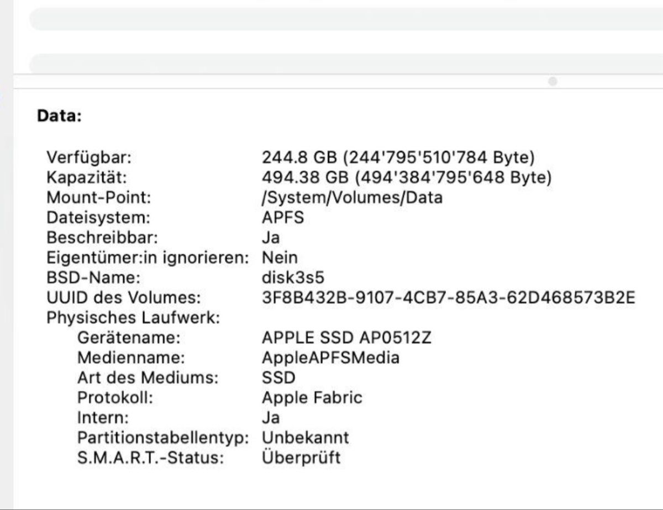
Task: Select the 'Kapazität:' label
Action: coord(87,178)
